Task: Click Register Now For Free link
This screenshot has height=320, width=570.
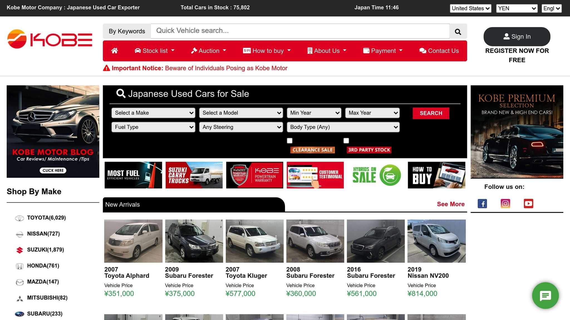Action: pyautogui.click(x=517, y=55)
